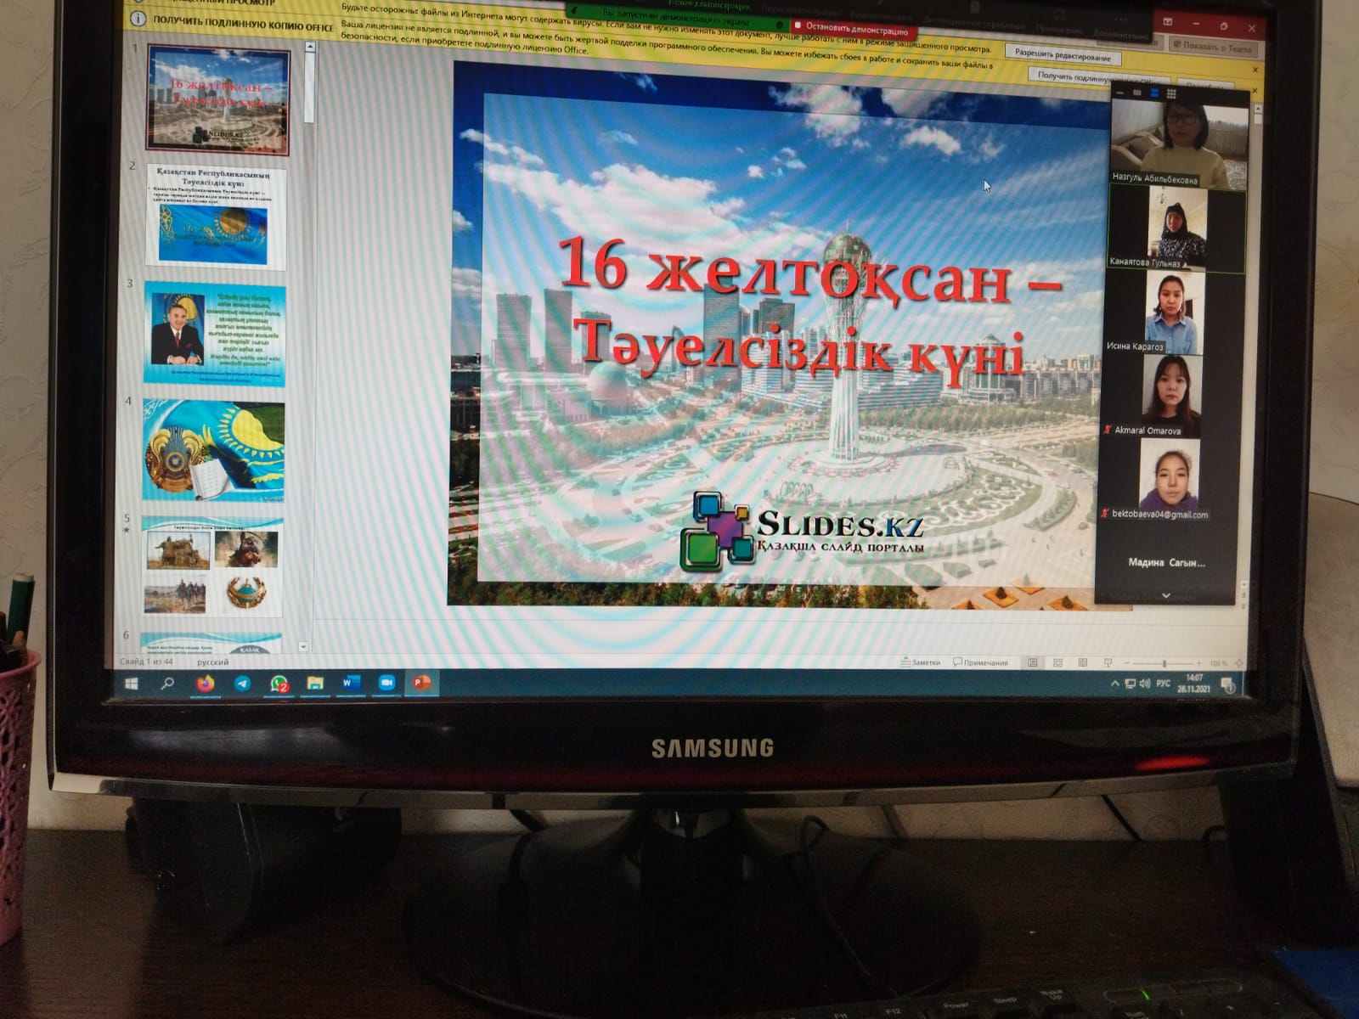The height and width of the screenshot is (1019, 1359).
Task: Open Word from the taskbar
Action: (351, 683)
